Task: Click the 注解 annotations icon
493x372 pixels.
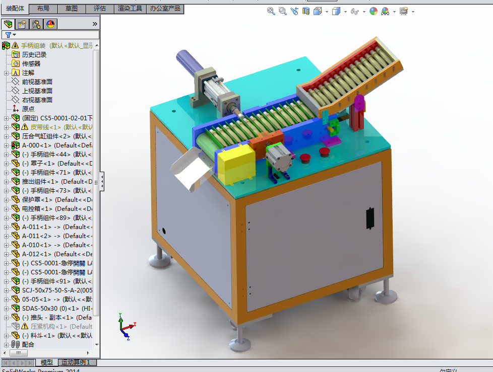Action: pyautogui.click(x=16, y=73)
